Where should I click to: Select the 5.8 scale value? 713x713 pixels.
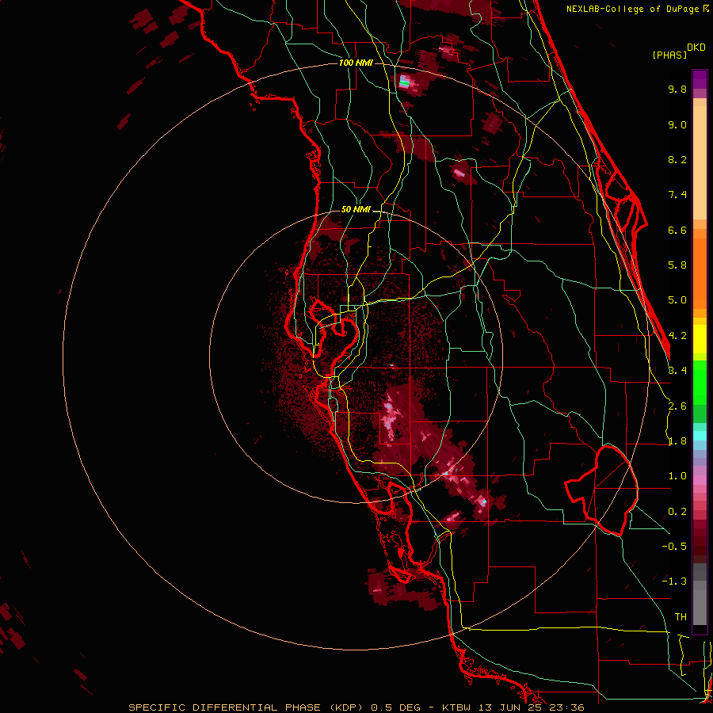[x=677, y=265]
